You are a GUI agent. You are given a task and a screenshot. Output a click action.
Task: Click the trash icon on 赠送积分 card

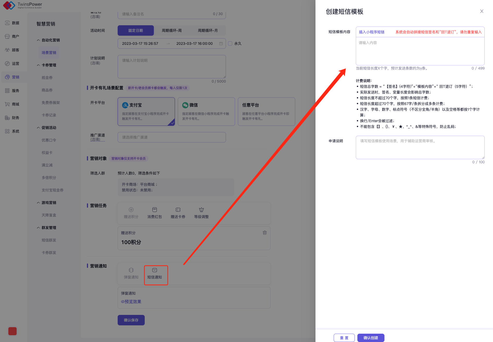point(264,233)
